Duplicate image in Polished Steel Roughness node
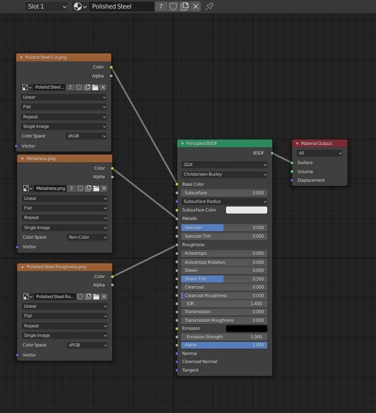This screenshot has width=376, height=413. (x=88, y=297)
